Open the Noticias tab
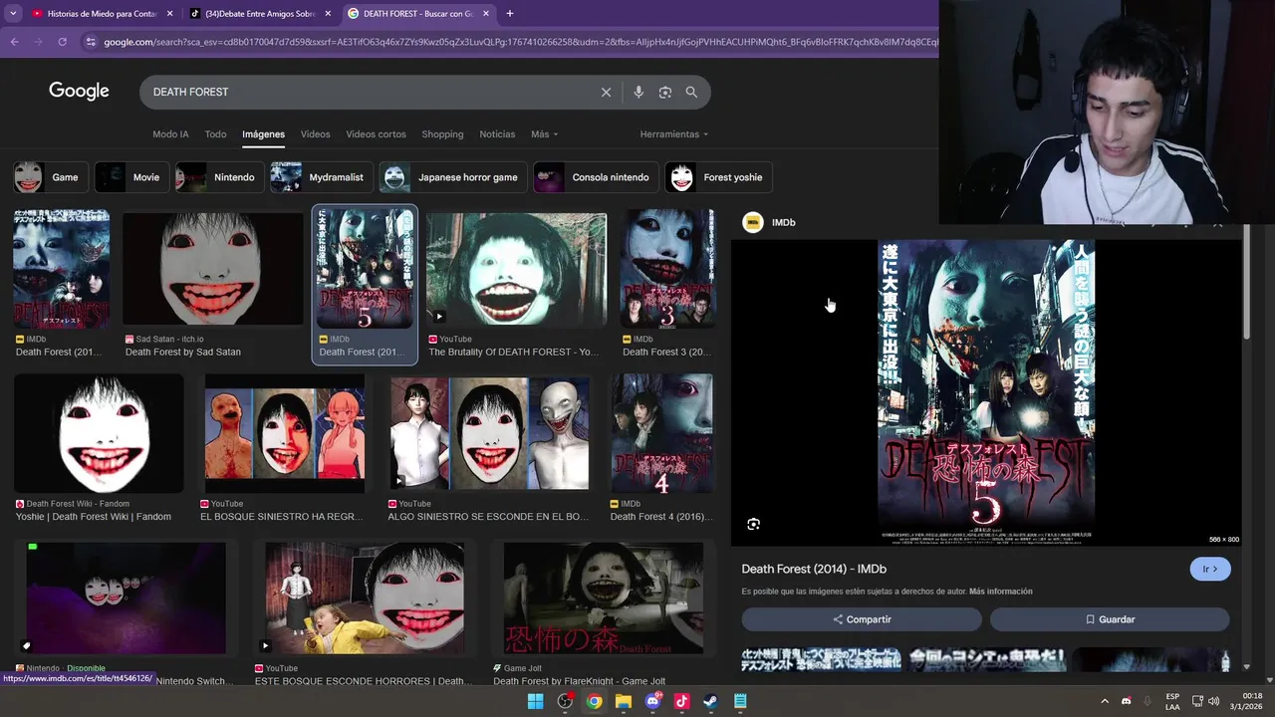 tap(497, 134)
